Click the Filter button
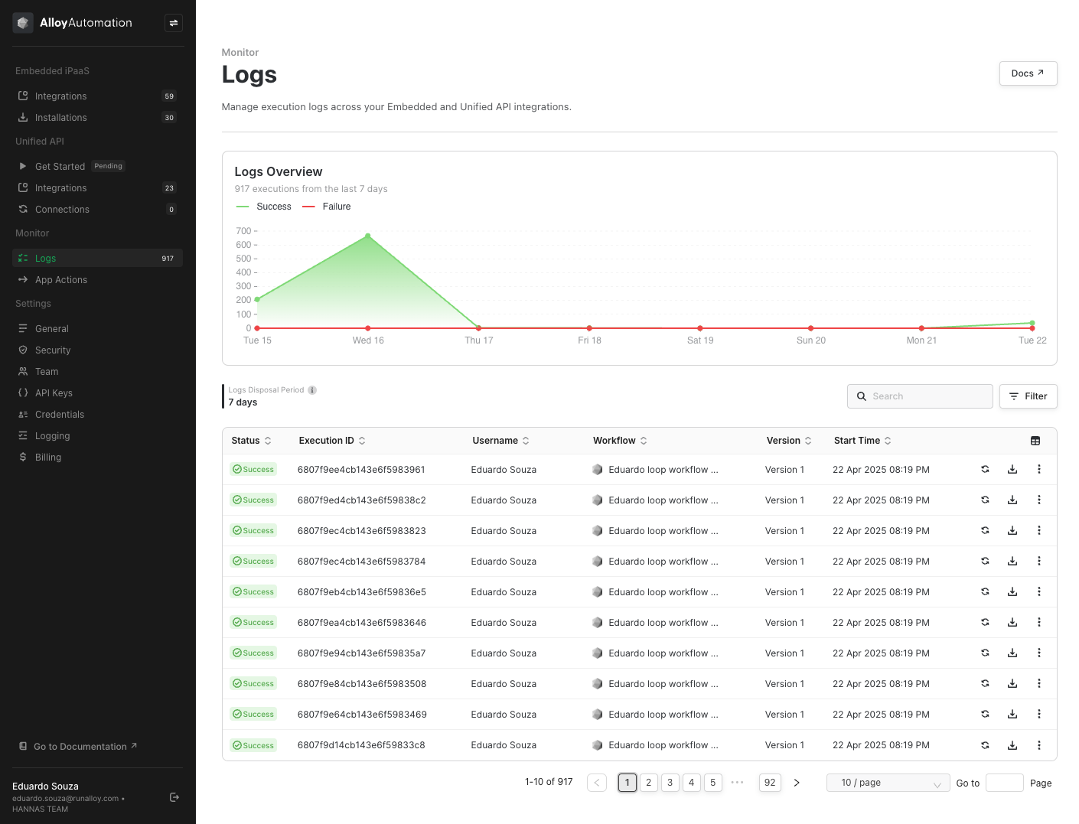 pos(1028,396)
